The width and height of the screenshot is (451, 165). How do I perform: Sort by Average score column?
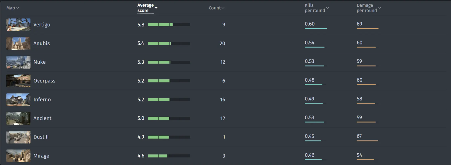(x=146, y=8)
